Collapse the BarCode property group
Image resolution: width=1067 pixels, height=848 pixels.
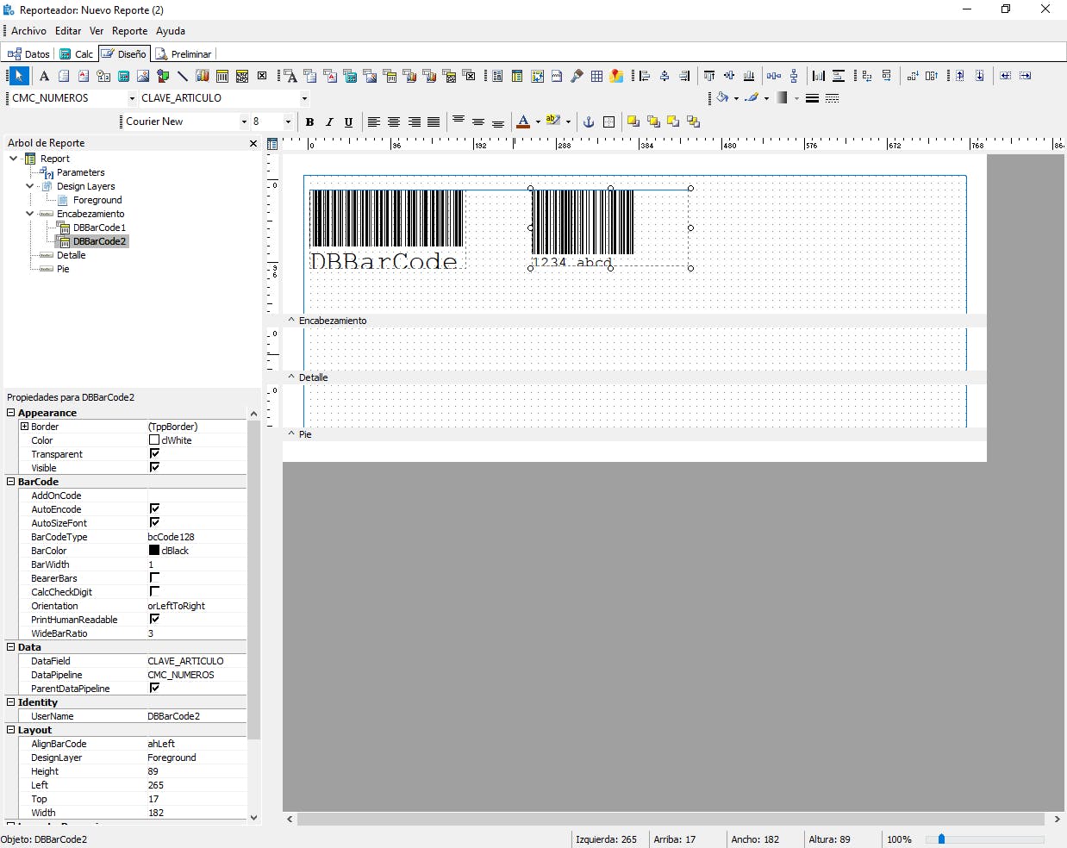[11, 482]
